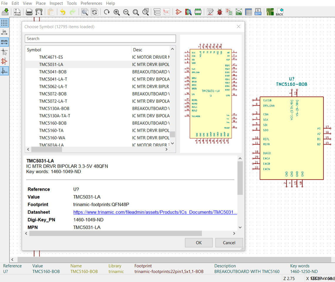
Task: Toggle grid visibility off
Action: coord(4,23)
